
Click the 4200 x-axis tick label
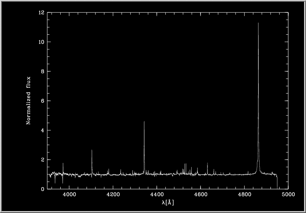(x=113, y=195)
